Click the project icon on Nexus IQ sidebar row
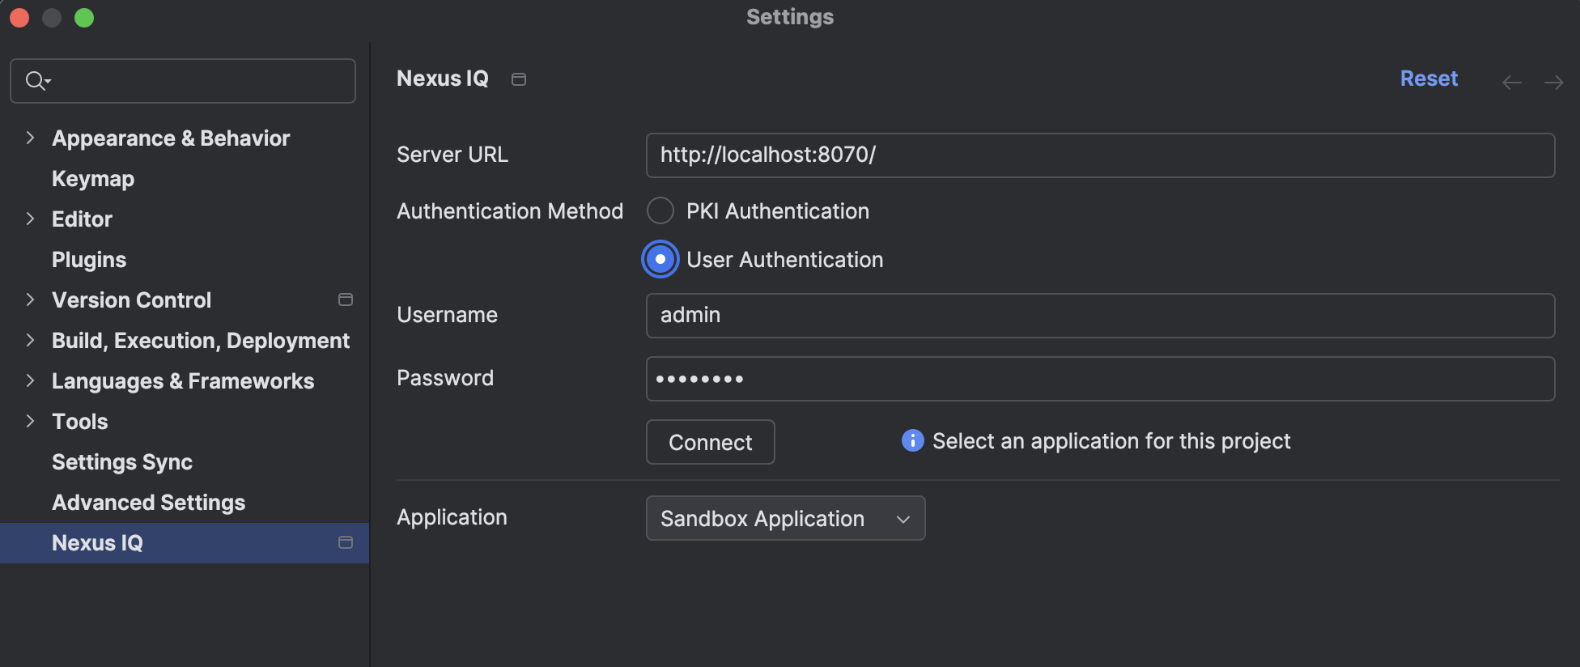 346,542
